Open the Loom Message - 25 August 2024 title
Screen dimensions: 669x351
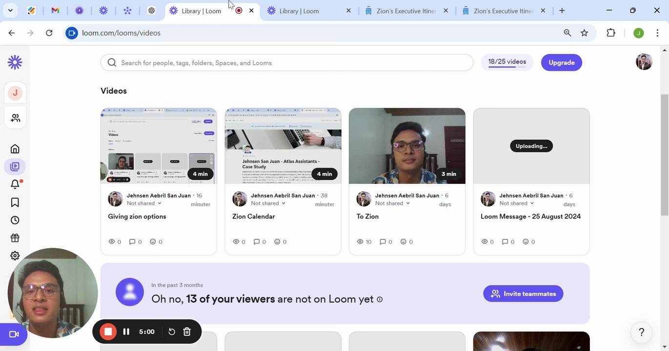pyautogui.click(x=531, y=216)
